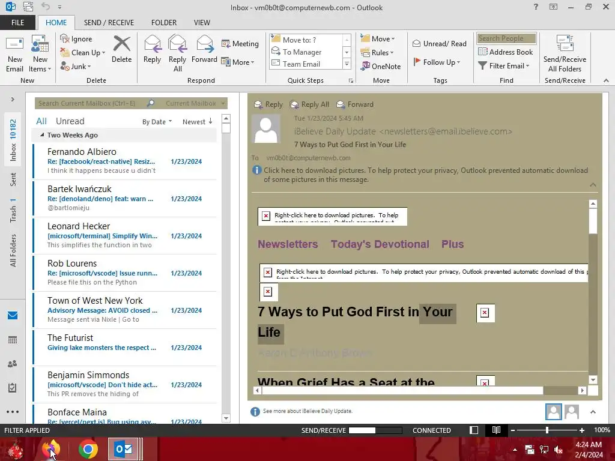
Task: Open the Today's Devotional link
Action: point(380,244)
